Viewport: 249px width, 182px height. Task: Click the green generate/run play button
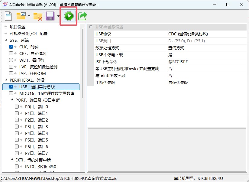pos(69,16)
